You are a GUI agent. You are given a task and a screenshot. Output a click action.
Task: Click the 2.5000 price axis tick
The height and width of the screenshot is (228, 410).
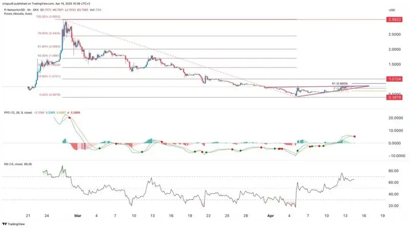pos(394,34)
